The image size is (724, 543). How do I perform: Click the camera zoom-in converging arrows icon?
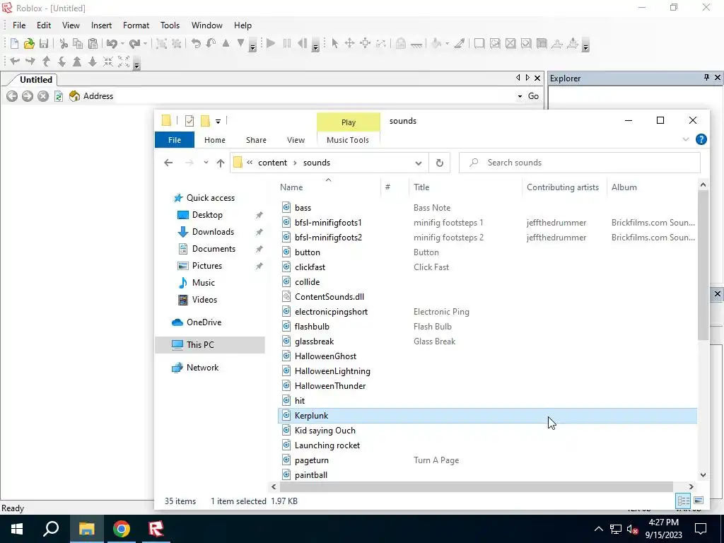(x=108, y=62)
